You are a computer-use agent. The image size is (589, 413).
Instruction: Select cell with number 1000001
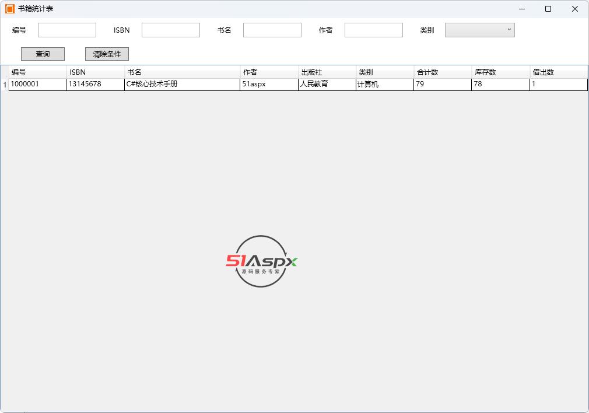click(37, 84)
